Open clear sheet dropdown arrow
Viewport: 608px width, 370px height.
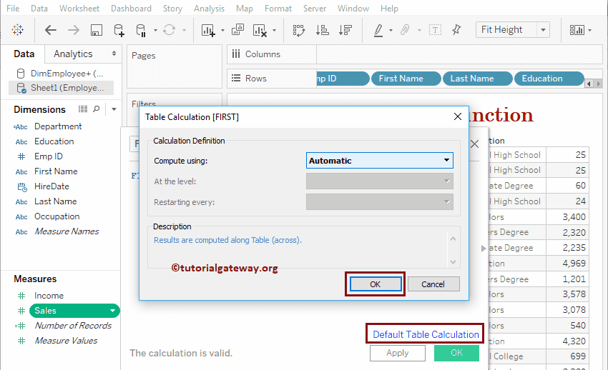[x=274, y=30]
